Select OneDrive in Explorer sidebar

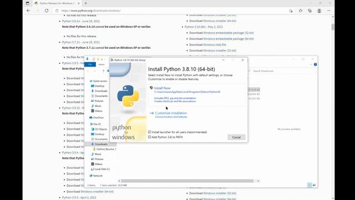coord(97,117)
